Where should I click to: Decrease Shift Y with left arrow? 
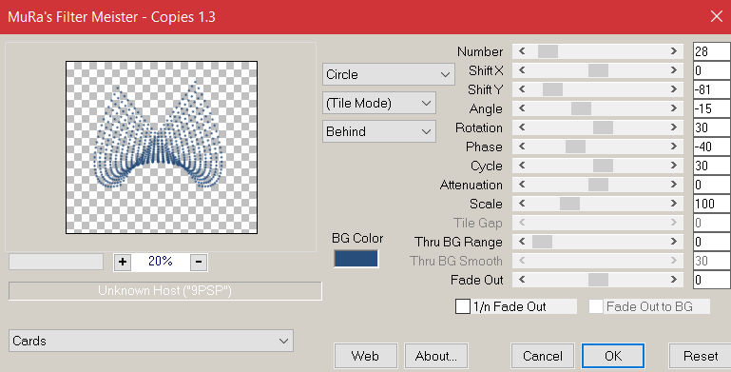(522, 89)
